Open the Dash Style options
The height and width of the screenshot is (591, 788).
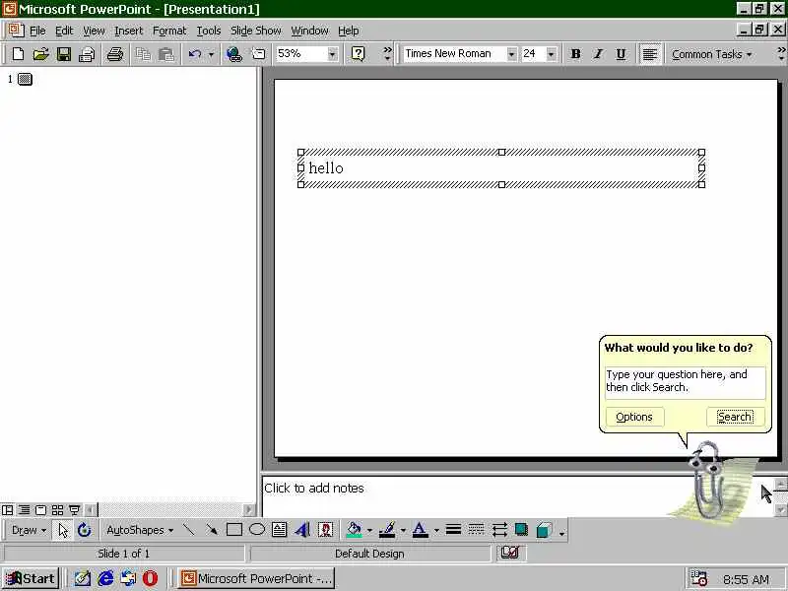pyautogui.click(x=476, y=530)
